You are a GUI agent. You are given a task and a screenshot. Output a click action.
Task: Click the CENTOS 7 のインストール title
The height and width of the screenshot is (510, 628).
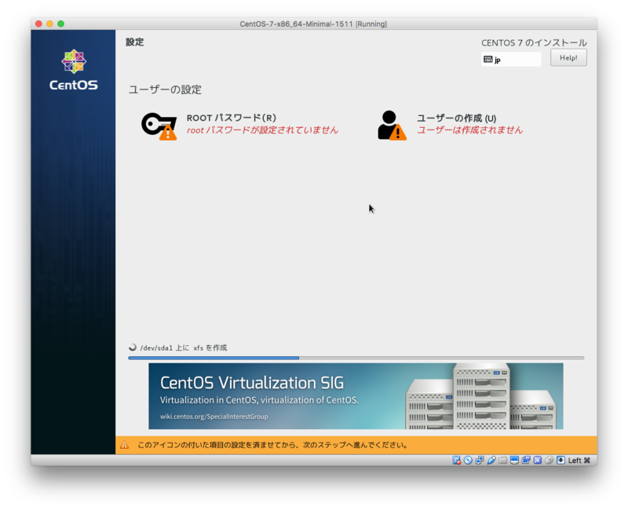pos(535,43)
